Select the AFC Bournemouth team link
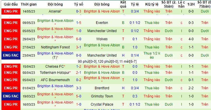 click(x=55, y=80)
